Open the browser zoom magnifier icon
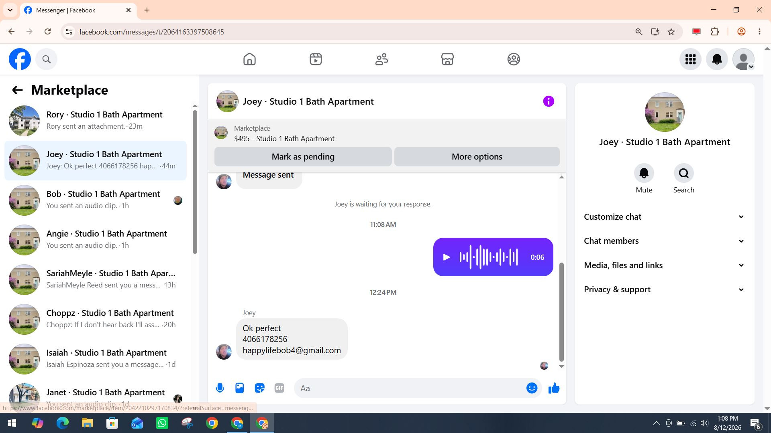Viewport: 771px width, 433px height. point(638,32)
